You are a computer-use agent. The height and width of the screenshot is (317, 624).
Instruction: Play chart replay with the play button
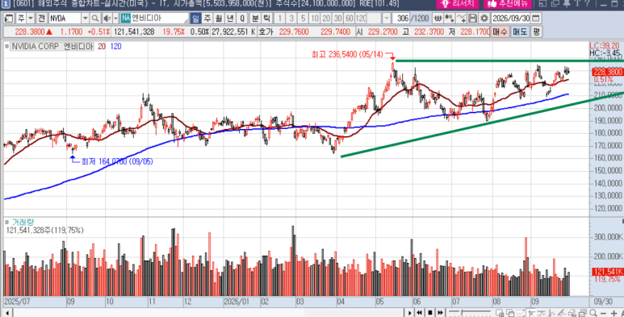click(x=409, y=313)
